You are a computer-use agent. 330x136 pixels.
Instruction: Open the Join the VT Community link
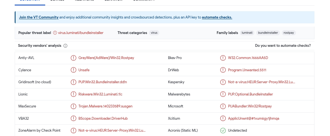point(39,17)
